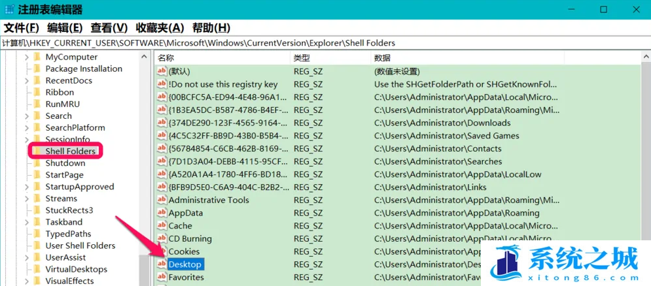651x286 pixels.
Task: Click the {A520A1A4-1780 value icon
Action: (162, 174)
